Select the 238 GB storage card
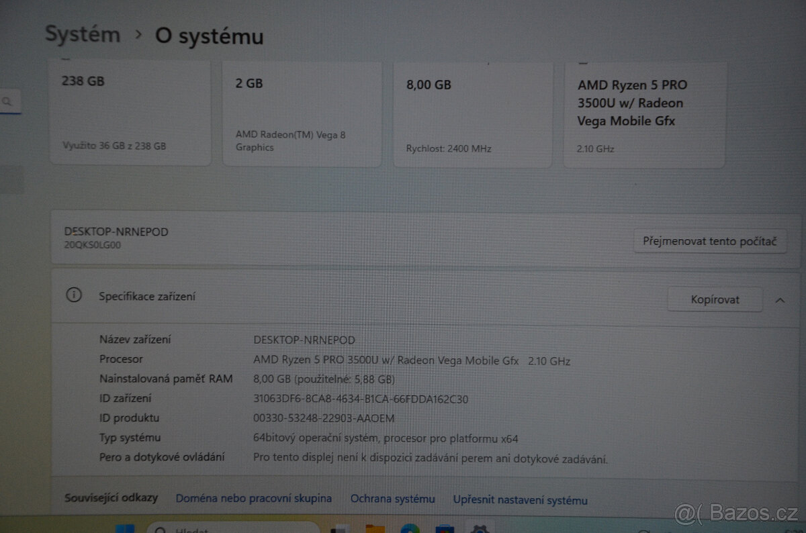The width and height of the screenshot is (806, 533). pos(130,111)
